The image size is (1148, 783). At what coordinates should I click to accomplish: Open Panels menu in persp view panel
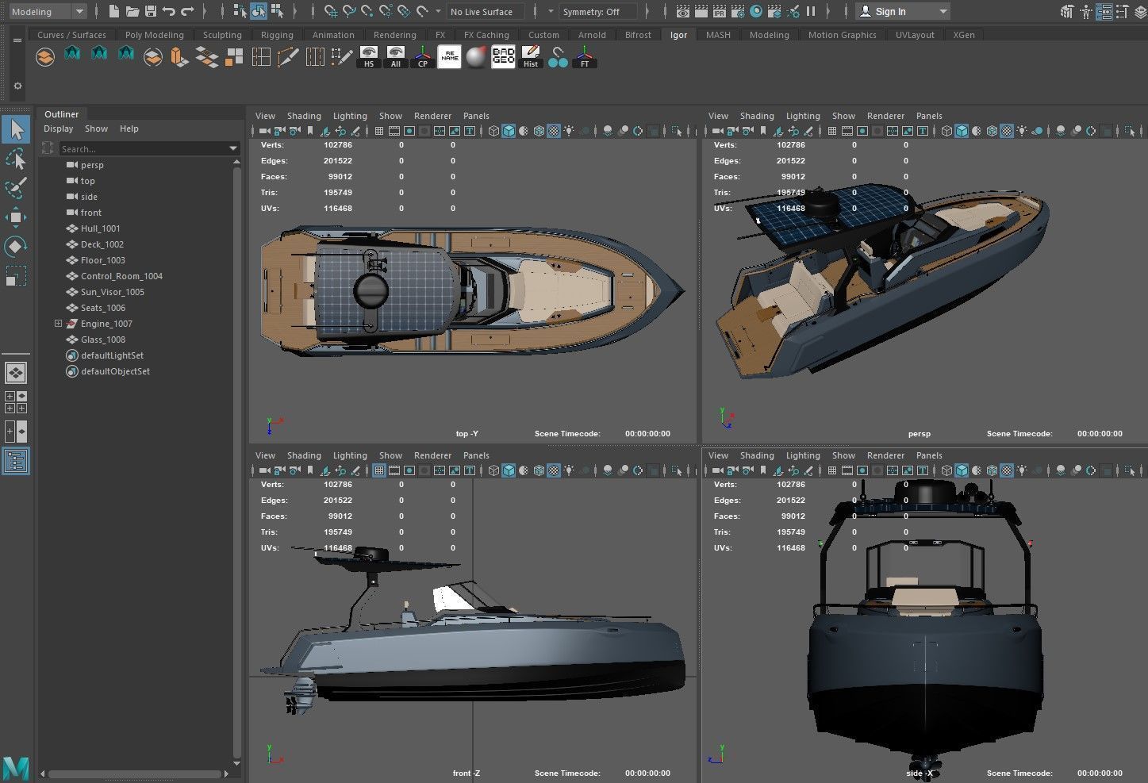[x=929, y=116]
